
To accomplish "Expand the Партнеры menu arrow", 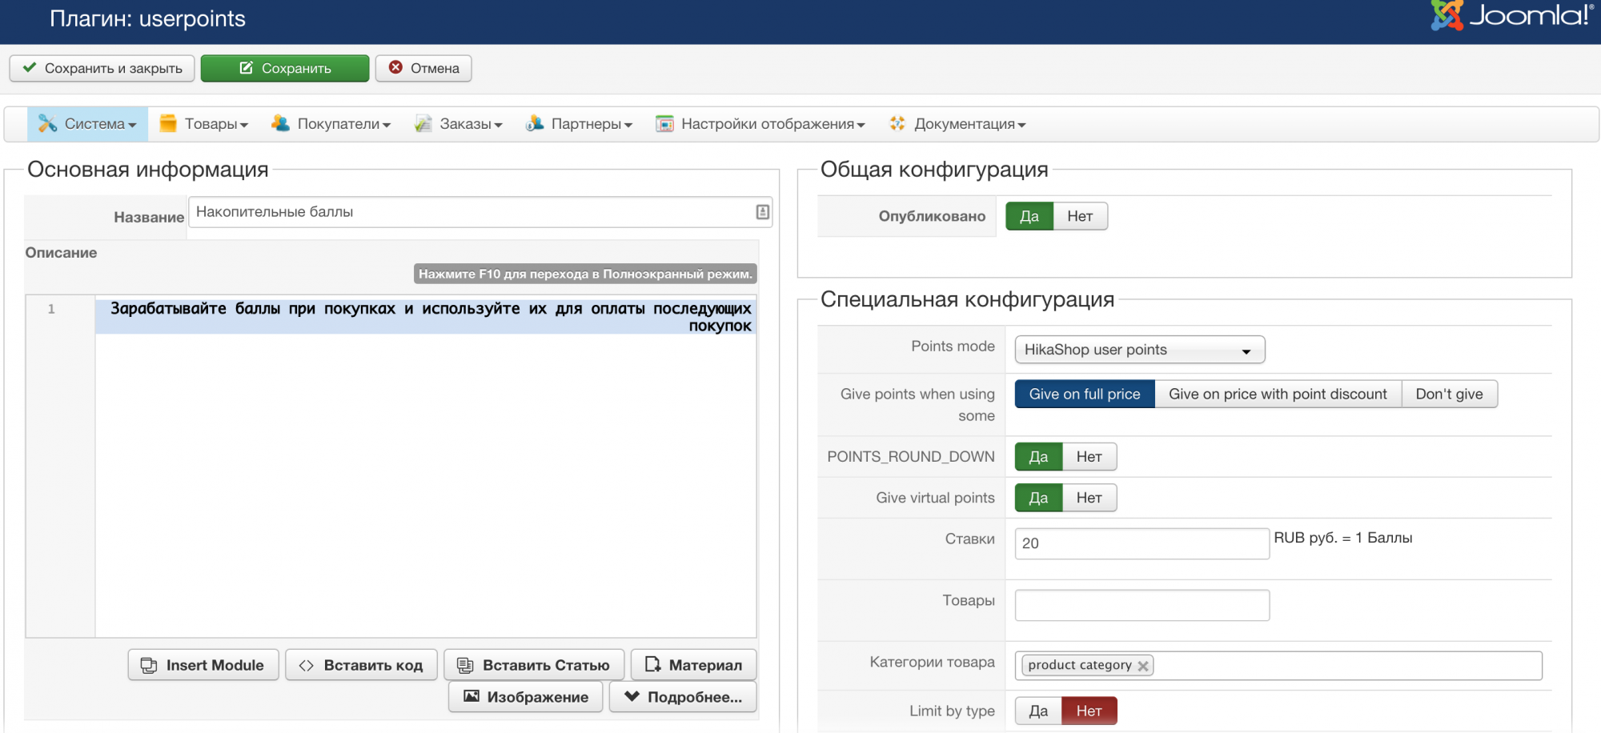I will point(628,126).
